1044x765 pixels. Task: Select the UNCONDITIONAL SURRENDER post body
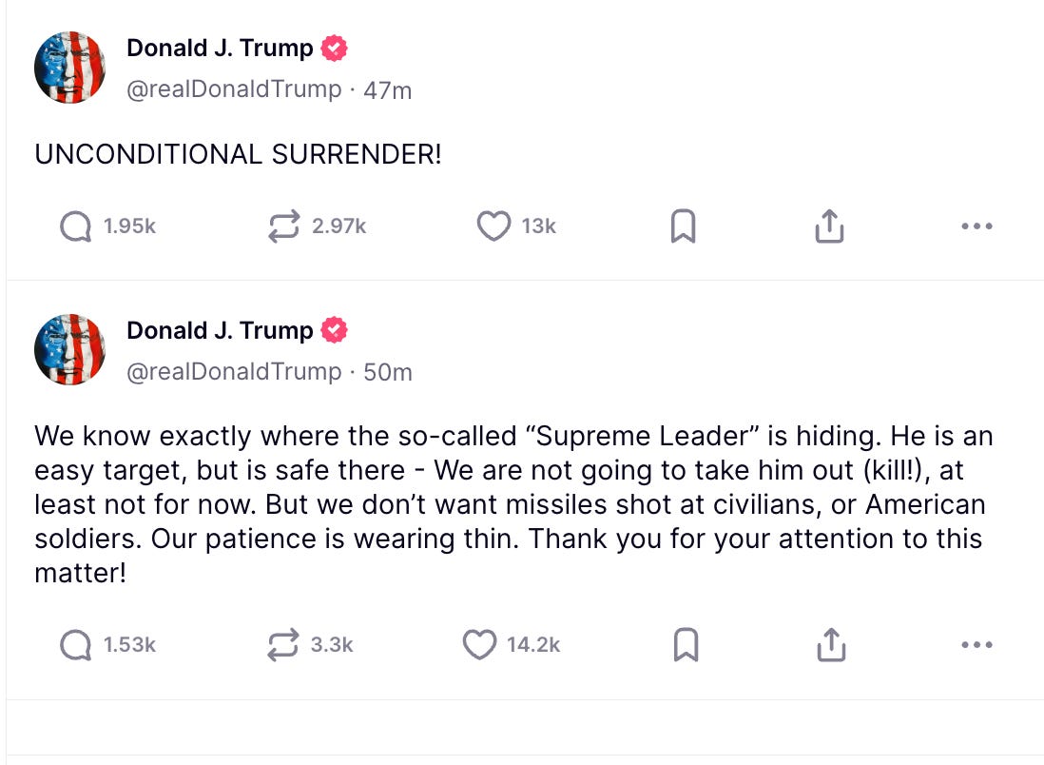(x=238, y=153)
